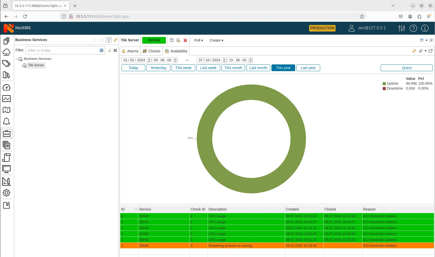Select the Business Services briefcase icon
This screenshot has height=257, width=435.
[7, 134]
